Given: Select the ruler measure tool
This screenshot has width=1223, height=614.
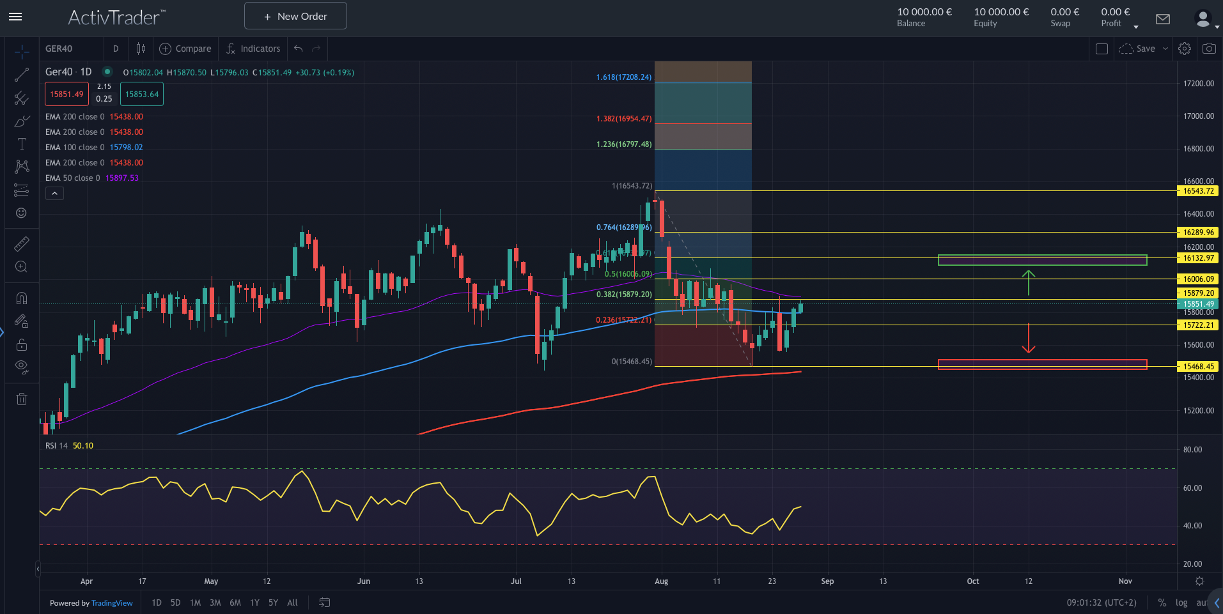Looking at the screenshot, I should tap(21, 243).
